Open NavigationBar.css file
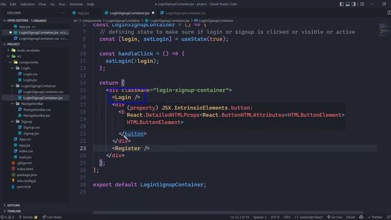This screenshot has width=391, height=220. point(37,110)
